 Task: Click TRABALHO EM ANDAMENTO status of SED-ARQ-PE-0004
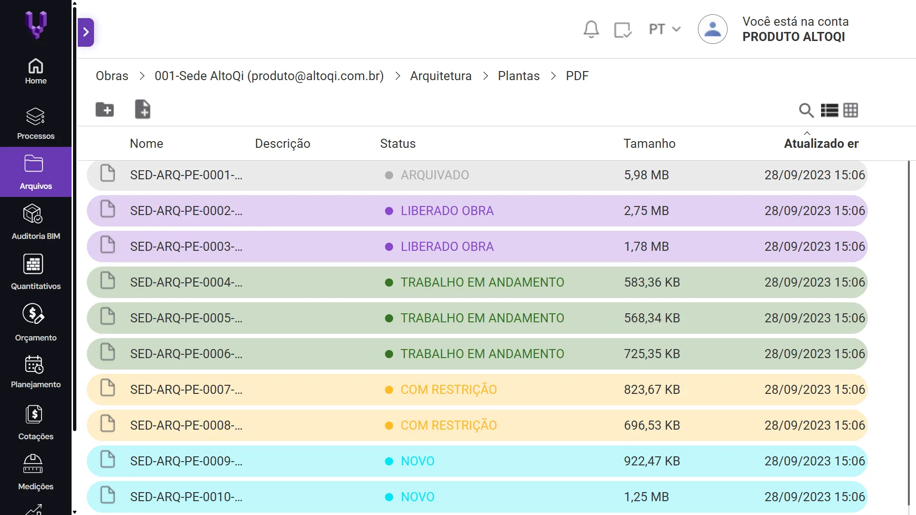[x=482, y=282]
